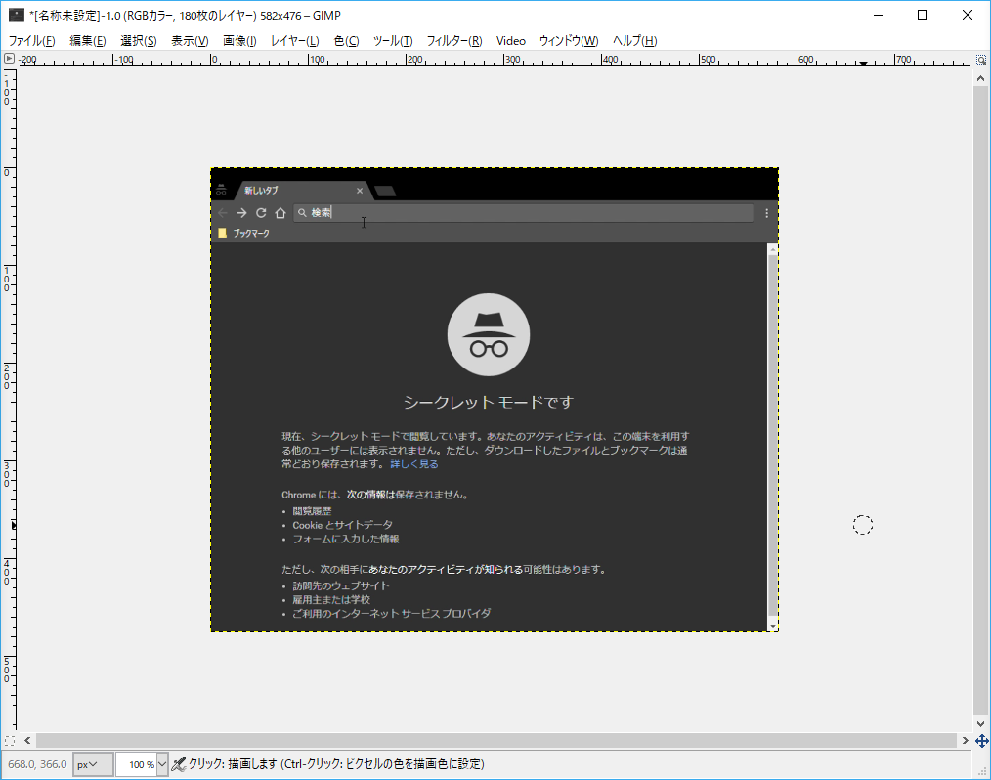
Task: Click the シークレット モードです heading in canvas
Action: pos(489,402)
